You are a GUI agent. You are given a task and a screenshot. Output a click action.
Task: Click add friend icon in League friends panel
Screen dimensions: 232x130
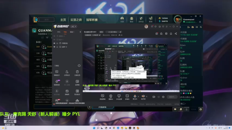coord(188,27)
